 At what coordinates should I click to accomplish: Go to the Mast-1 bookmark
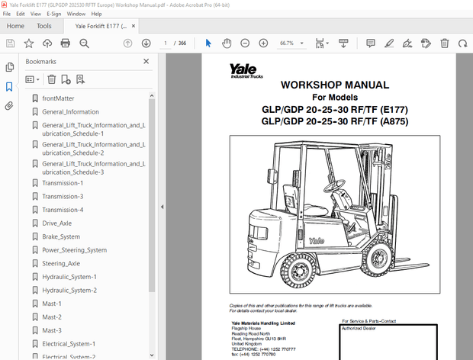point(52,304)
